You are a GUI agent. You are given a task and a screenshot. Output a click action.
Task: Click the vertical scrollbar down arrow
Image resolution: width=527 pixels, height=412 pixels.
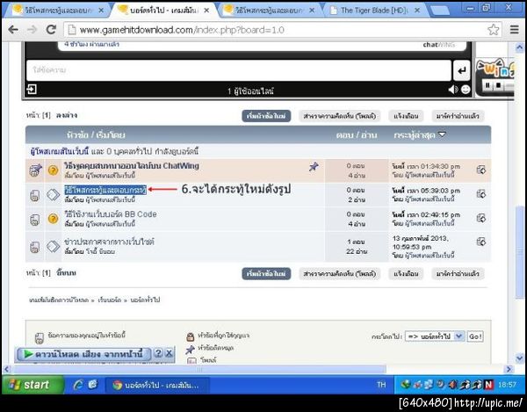tap(520, 358)
